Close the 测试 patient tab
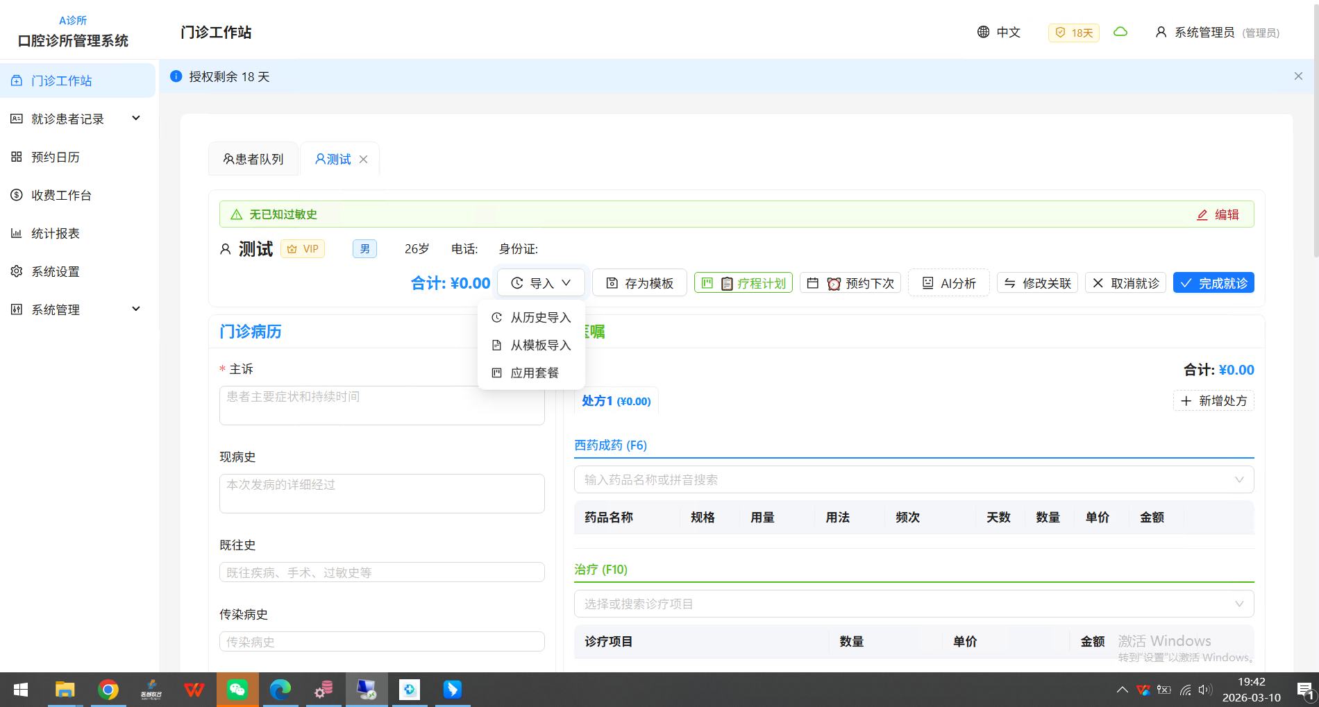The height and width of the screenshot is (707, 1319). 364,160
